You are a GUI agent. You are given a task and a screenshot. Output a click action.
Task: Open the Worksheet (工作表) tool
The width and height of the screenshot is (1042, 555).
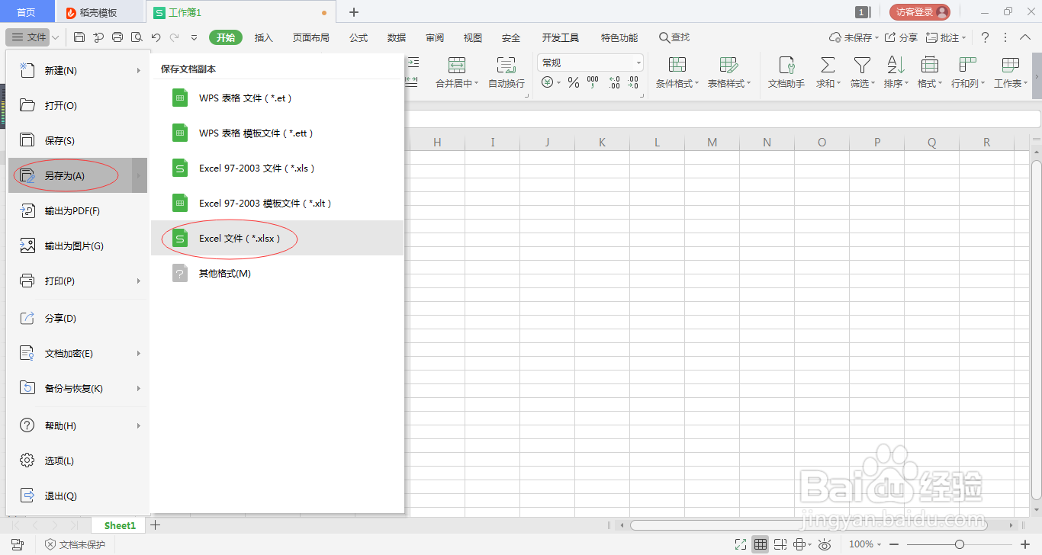tap(1011, 72)
